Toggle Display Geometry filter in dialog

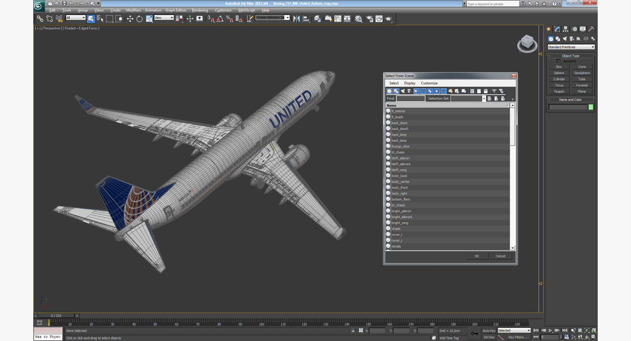[389, 91]
